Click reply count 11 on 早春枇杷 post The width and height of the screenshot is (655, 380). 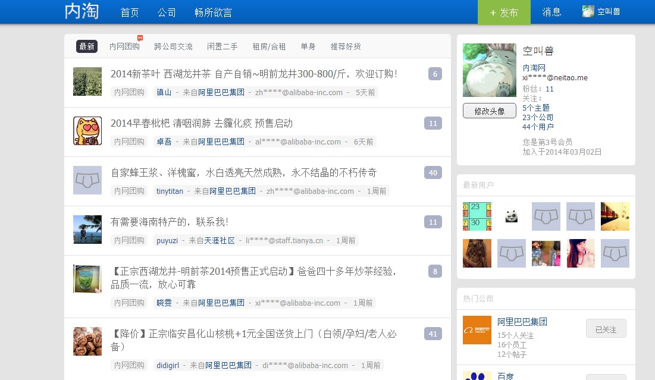(x=433, y=123)
